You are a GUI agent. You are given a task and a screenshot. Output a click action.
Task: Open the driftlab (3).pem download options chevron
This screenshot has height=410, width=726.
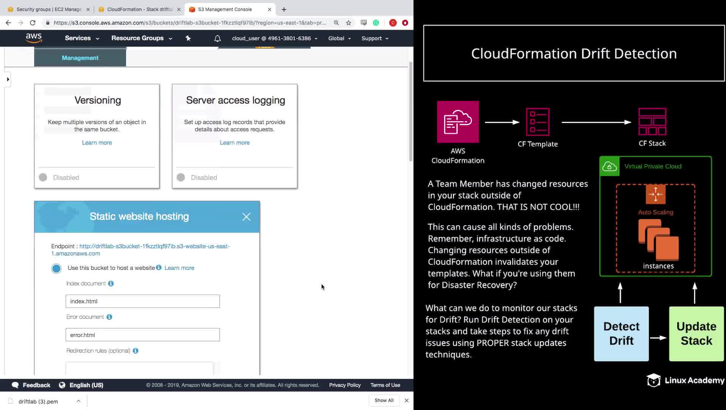pos(78,401)
